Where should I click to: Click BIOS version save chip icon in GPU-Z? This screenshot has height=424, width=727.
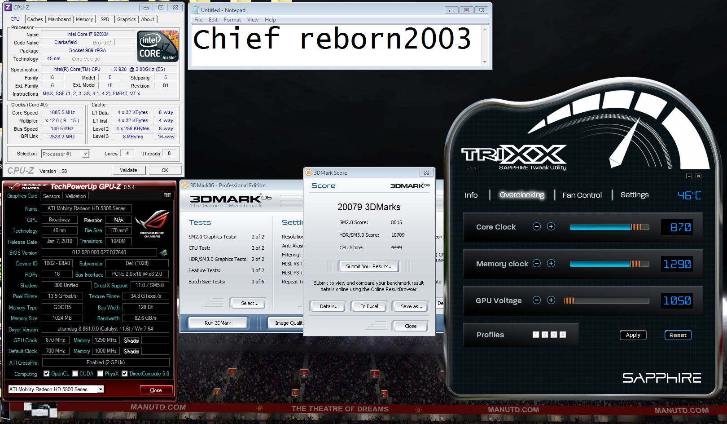pos(164,252)
